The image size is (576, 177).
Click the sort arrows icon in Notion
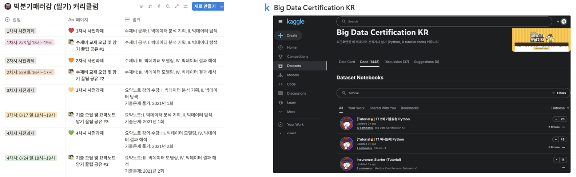[150, 6]
